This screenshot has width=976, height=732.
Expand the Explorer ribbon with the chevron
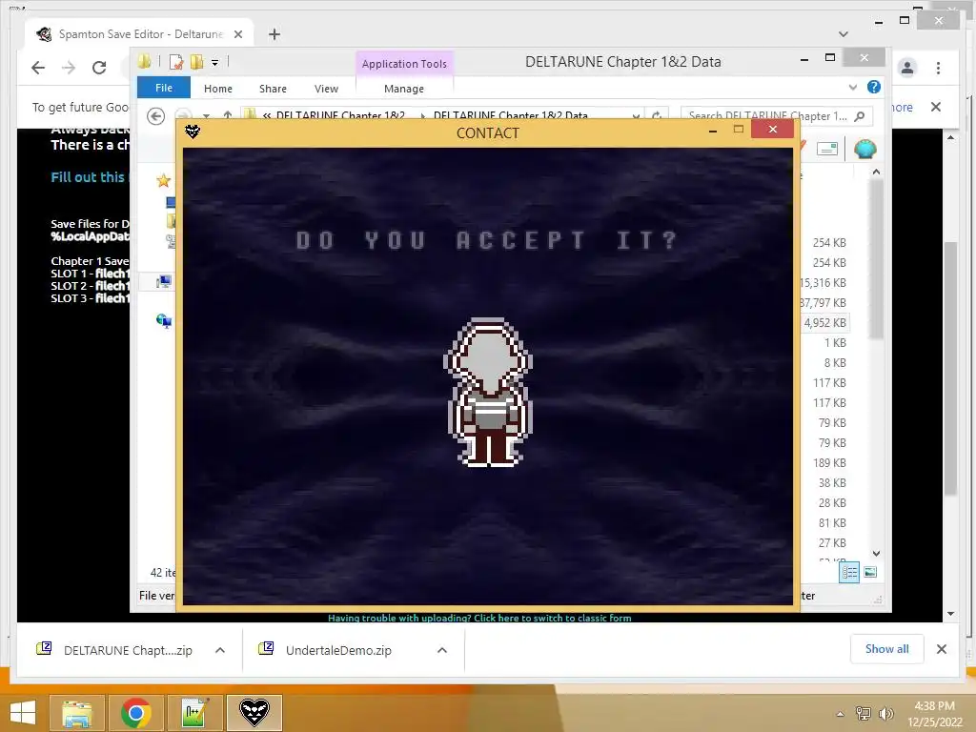tap(853, 87)
